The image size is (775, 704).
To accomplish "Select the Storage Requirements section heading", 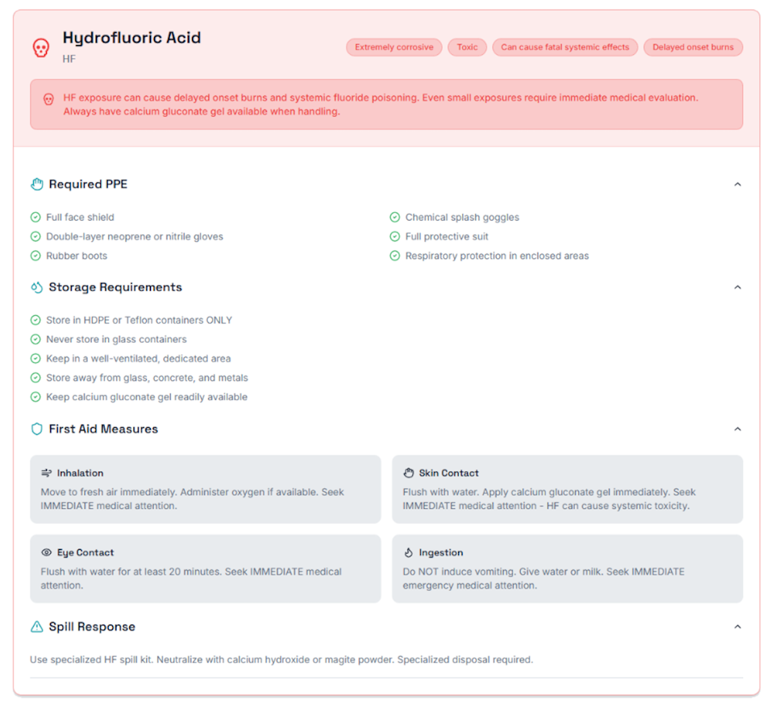I will click(x=115, y=288).
